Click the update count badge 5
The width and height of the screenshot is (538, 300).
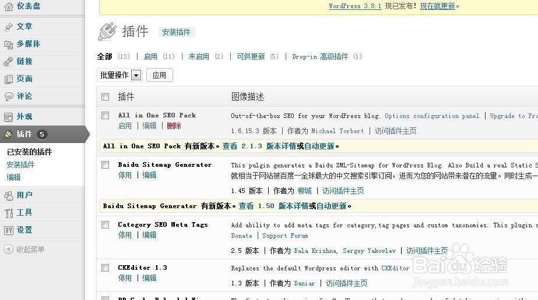point(42,134)
